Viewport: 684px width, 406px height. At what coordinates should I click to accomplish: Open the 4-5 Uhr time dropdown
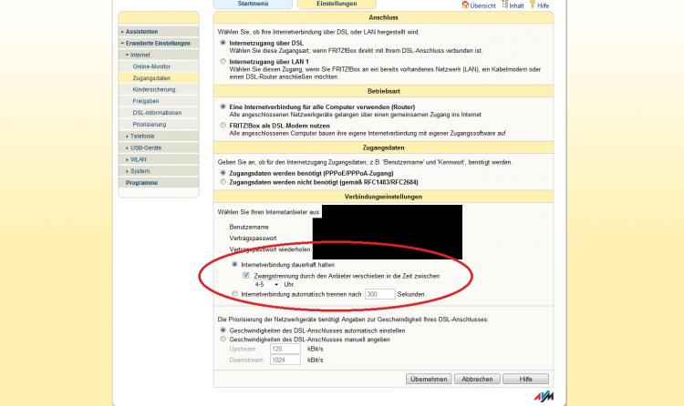coord(266,284)
